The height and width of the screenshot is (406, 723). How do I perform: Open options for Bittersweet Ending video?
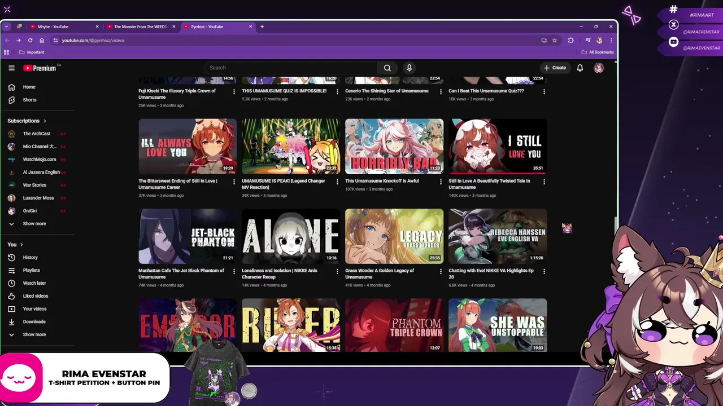[234, 182]
